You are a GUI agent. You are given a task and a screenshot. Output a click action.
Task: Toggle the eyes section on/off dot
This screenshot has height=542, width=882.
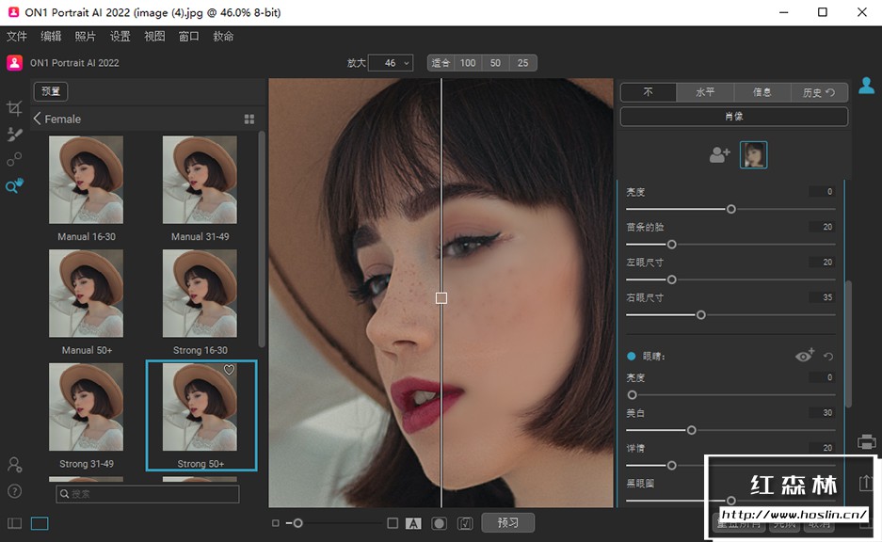click(x=632, y=357)
